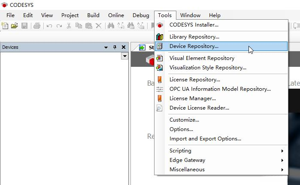Click the Devices panel title
The image size is (300, 185).
[x=10, y=47]
